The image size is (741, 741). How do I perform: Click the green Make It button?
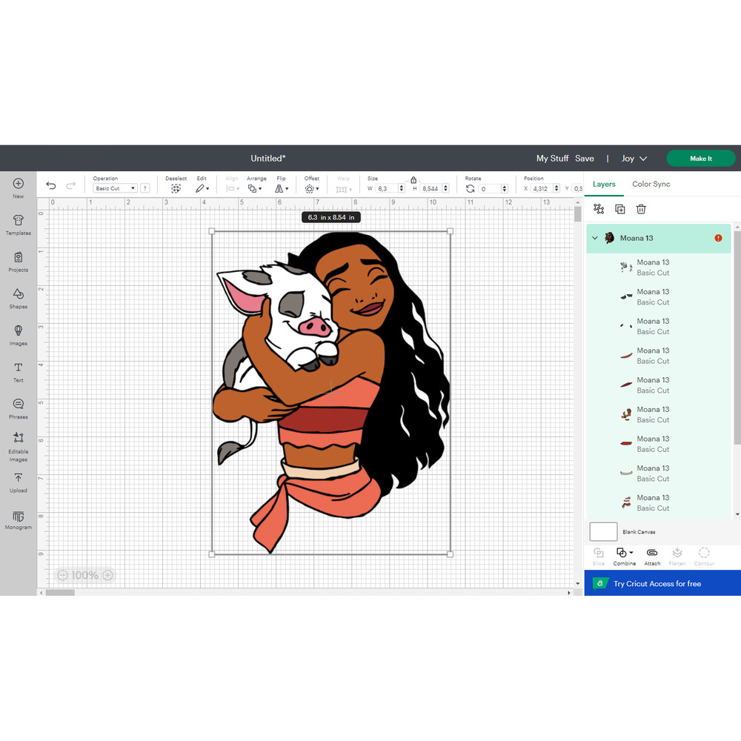700,158
